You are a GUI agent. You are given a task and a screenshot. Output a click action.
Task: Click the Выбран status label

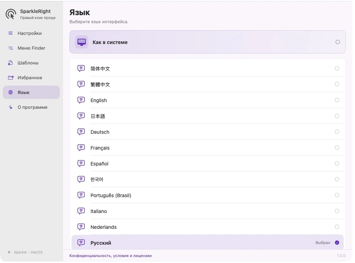point(323,243)
